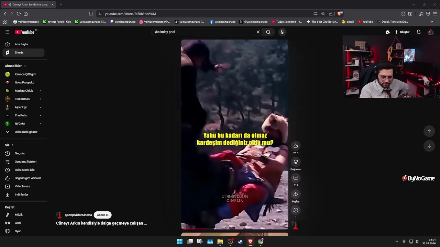Image resolution: width=440 pixels, height=247 pixels.
Task: Open the comments showing 519
Action: click(x=296, y=178)
